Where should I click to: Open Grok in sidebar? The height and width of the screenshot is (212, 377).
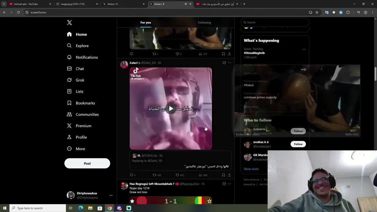coord(75,80)
